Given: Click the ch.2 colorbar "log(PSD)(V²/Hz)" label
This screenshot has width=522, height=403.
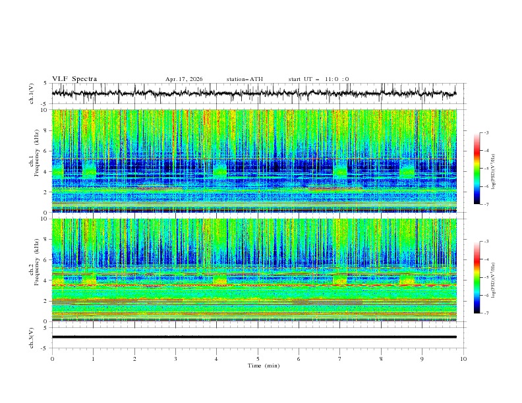Looking at the screenshot, I should (494, 280).
